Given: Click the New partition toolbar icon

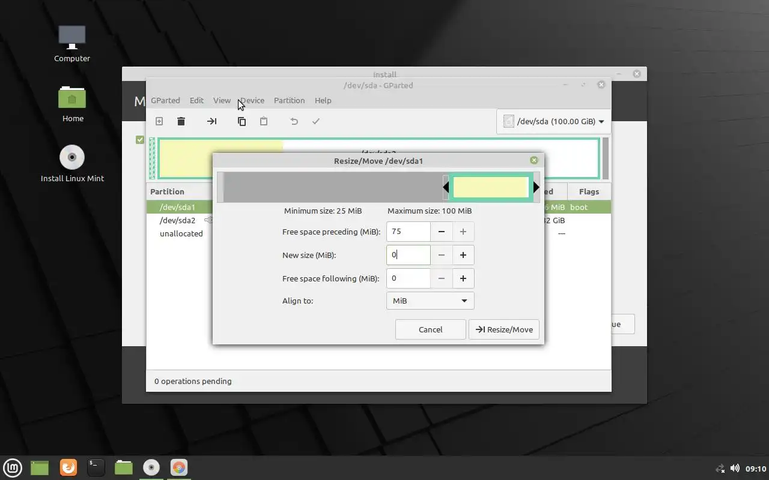Looking at the screenshot, I should [x=159, y=121].
